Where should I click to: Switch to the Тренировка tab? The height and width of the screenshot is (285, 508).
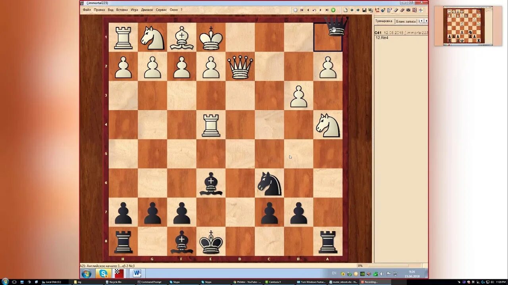tap(384, 21)
